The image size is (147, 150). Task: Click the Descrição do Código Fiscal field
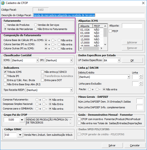coord(89,15)
